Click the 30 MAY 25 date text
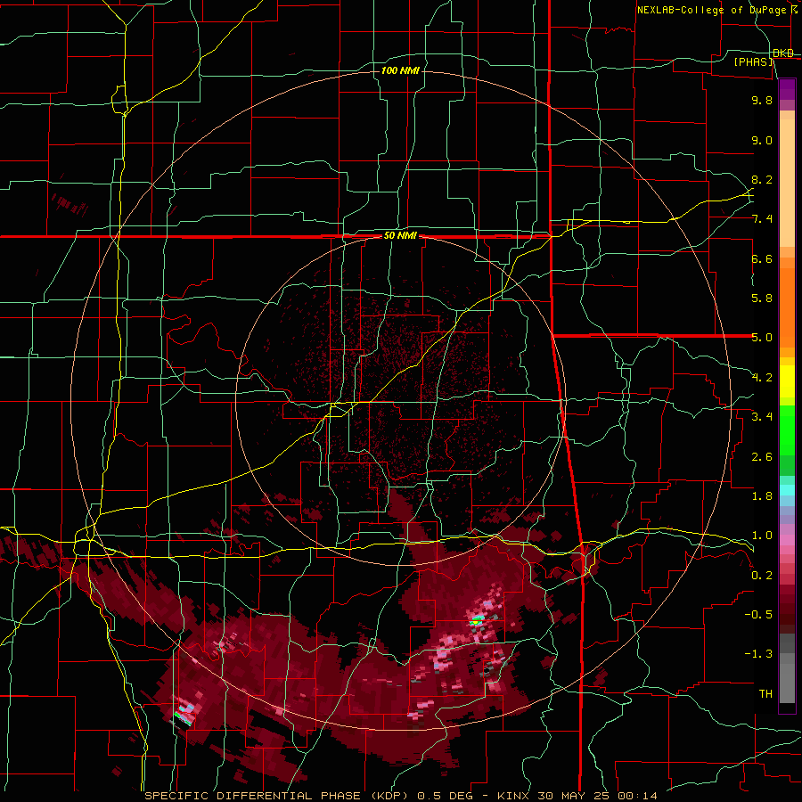Image resolution: width=802 pixels, height=802 pixels. 572,796
